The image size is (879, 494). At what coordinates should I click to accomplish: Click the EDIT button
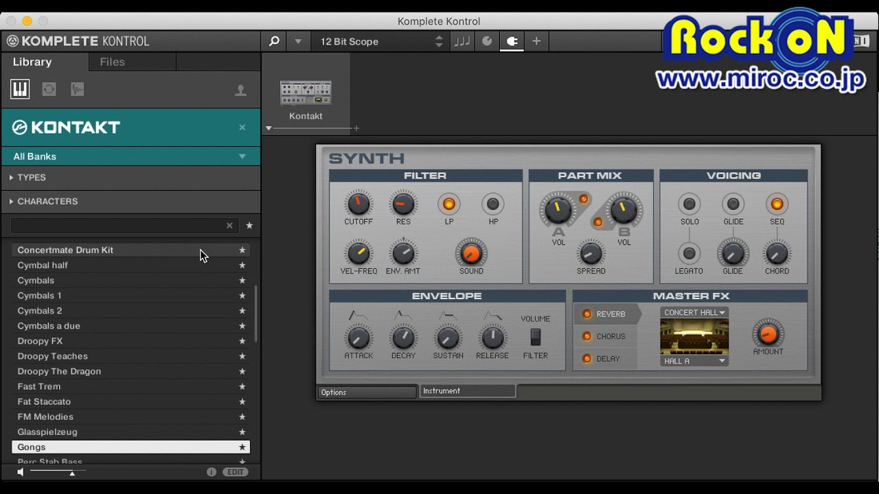coord(235,472)
